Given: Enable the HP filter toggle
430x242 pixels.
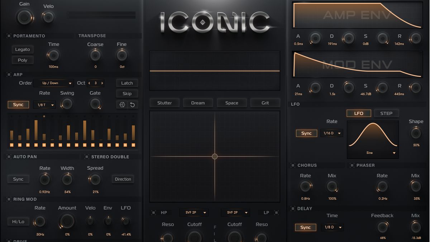Looking at the screenshot, I should [x=153, y=213].
